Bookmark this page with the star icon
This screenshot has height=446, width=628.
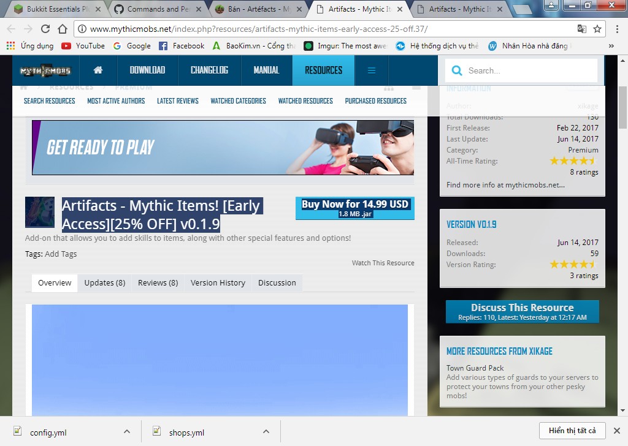597,29
